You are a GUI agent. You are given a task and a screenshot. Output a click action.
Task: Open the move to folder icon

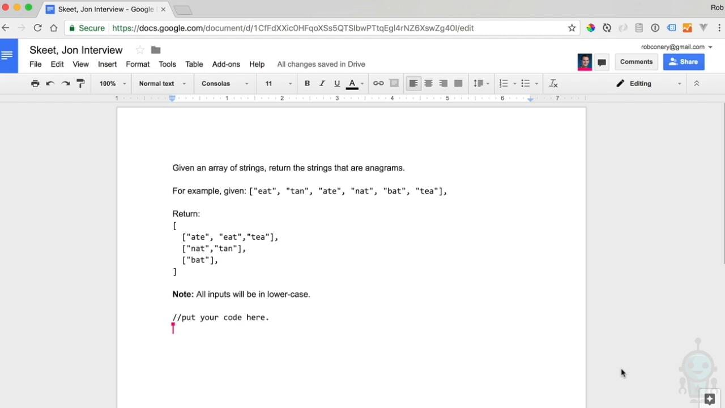click(x=156, y=50)
